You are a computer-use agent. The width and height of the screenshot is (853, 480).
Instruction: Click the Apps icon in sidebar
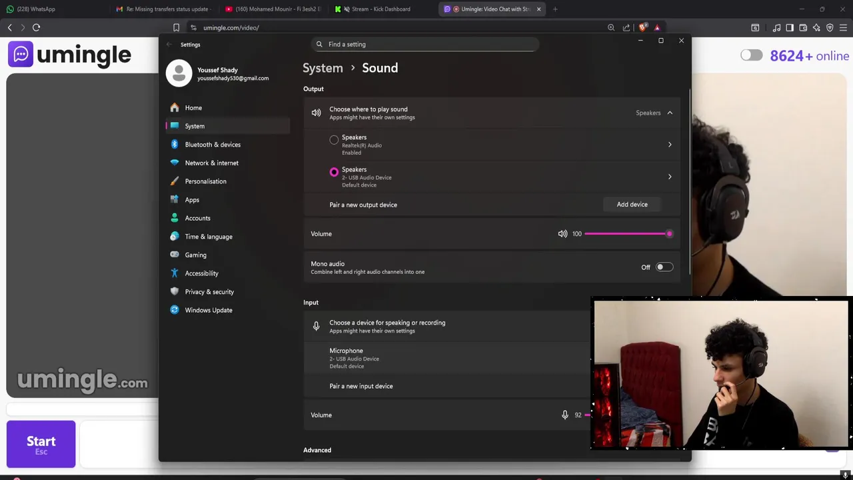pos(175,199)
